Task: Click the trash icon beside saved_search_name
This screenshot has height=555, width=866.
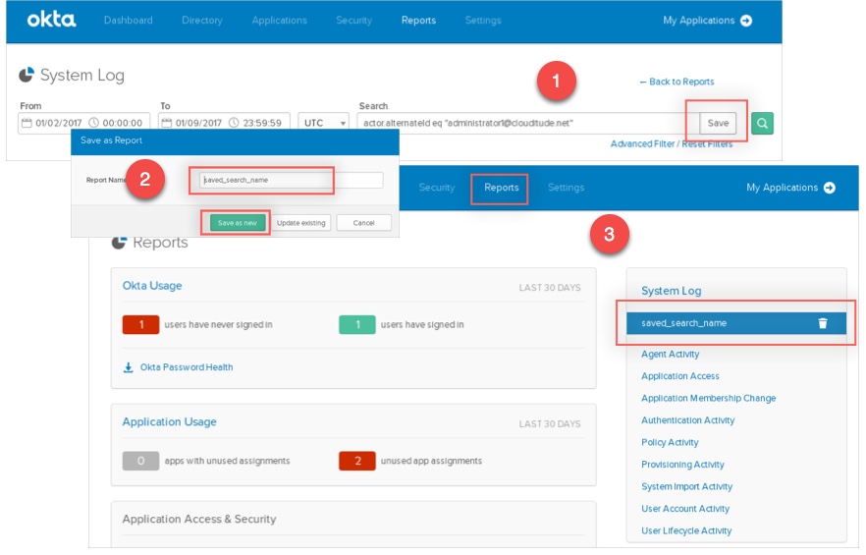Action: tap(823, 323)
